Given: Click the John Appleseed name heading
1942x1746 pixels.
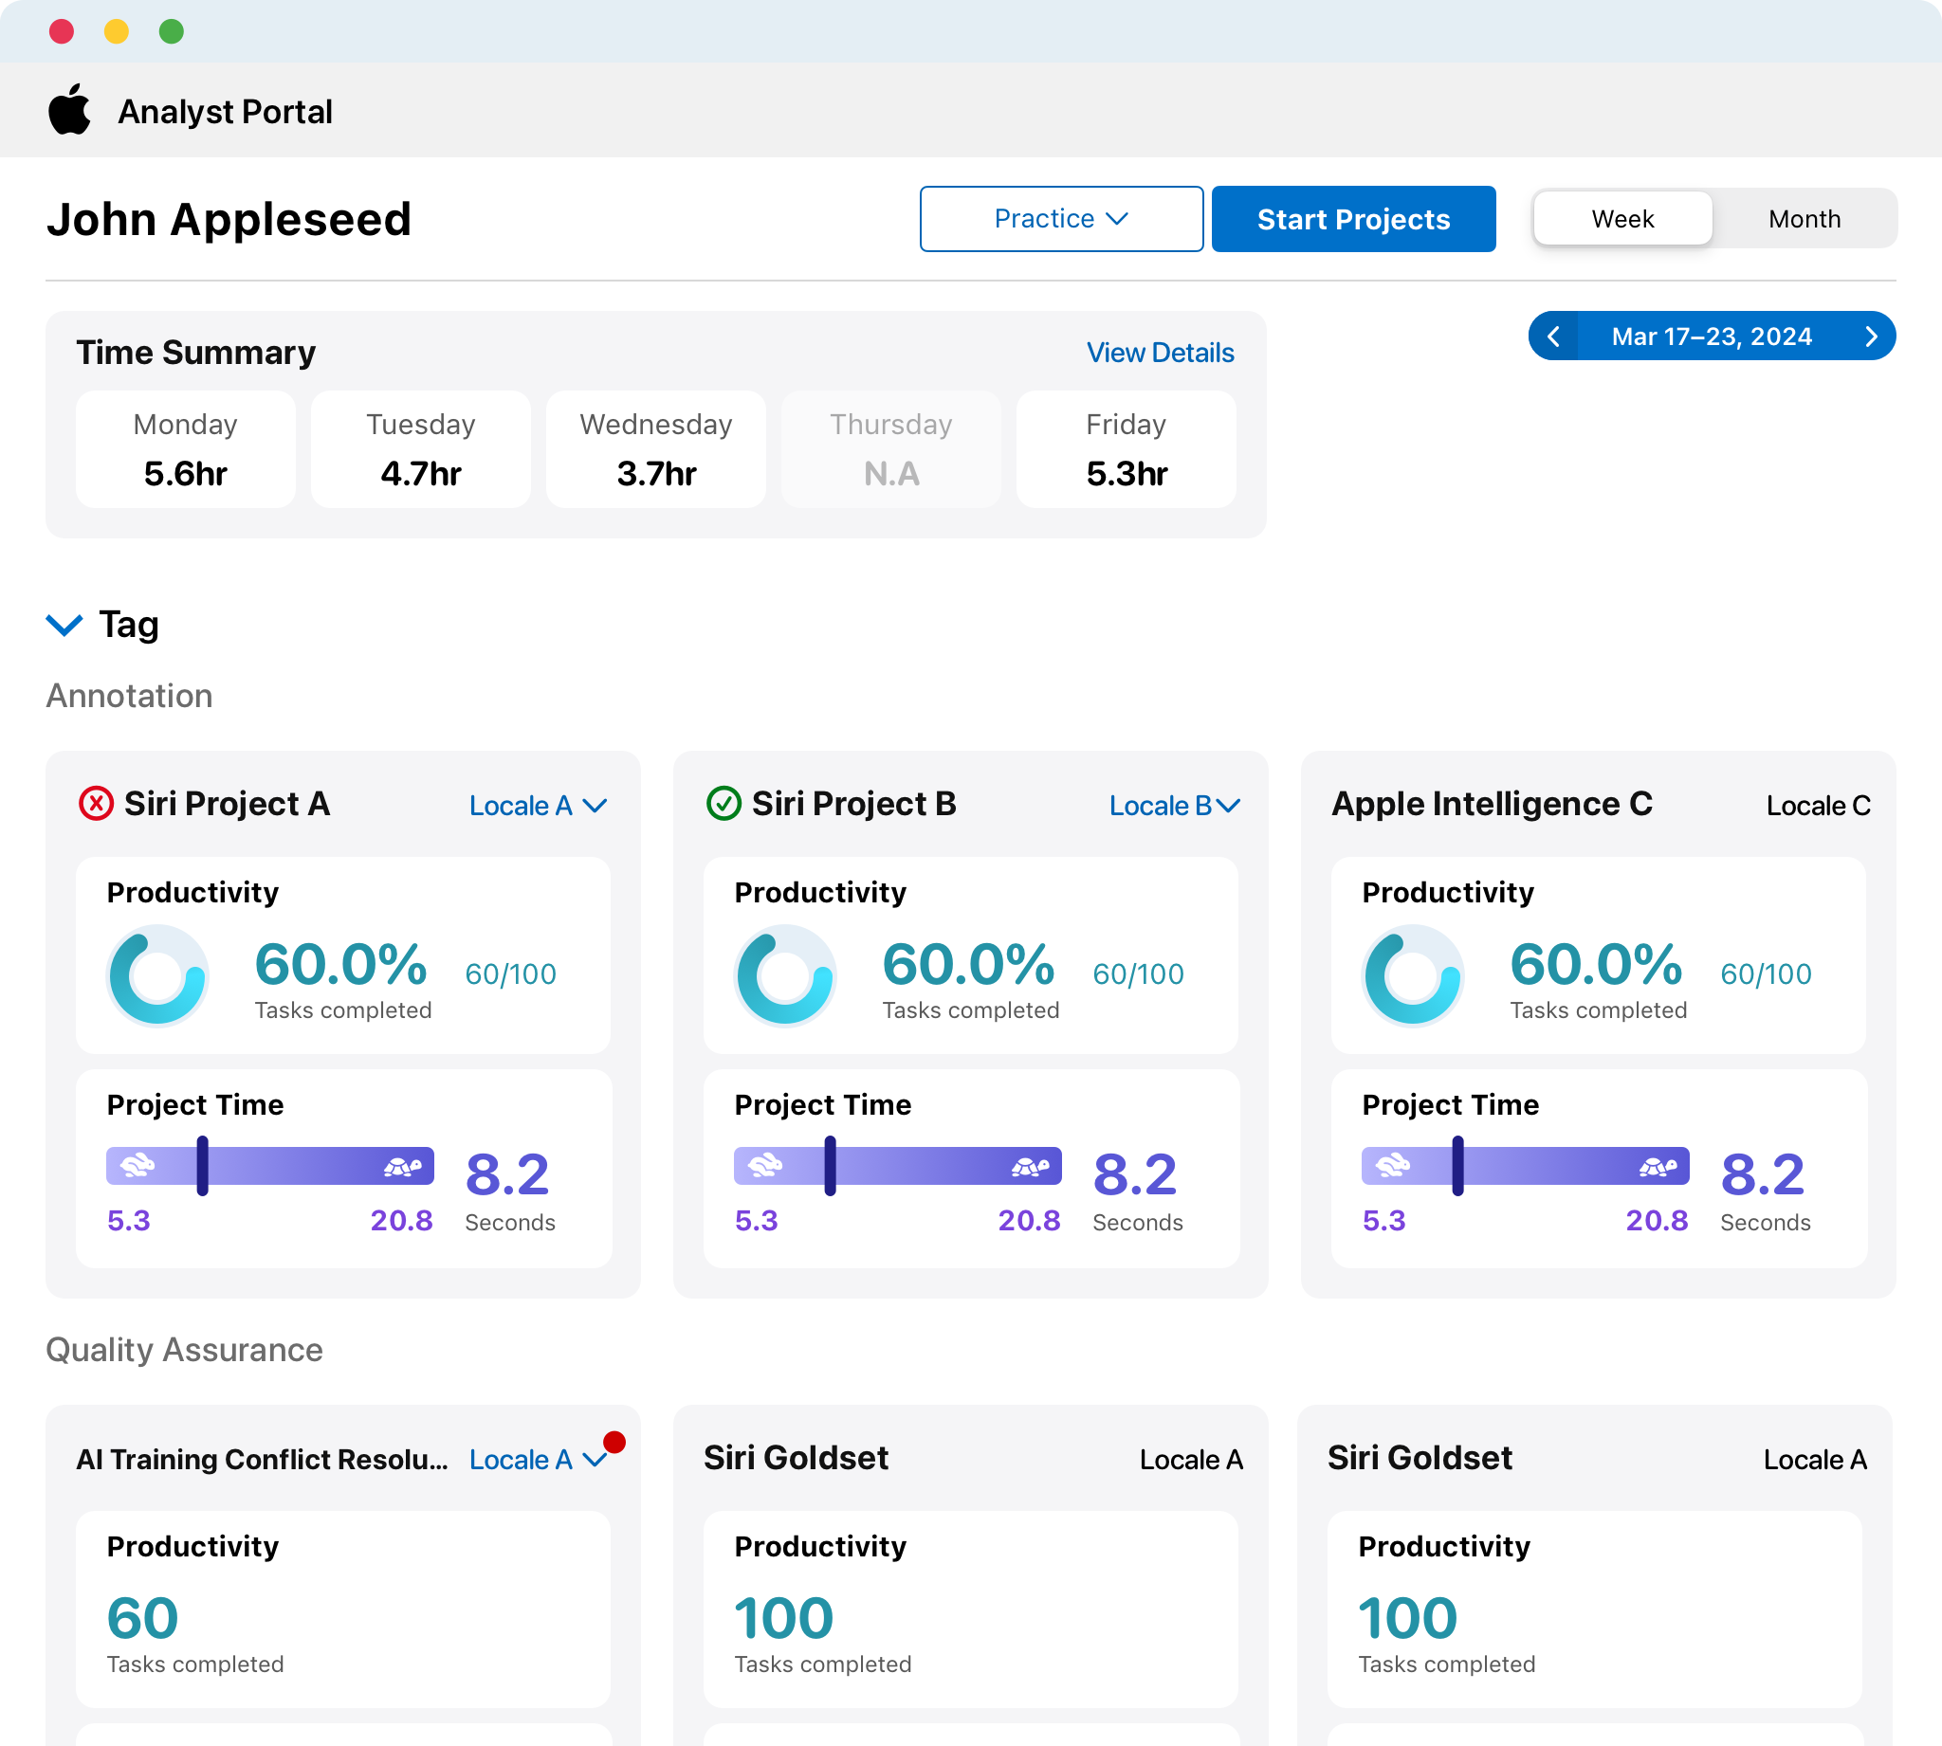Looking at the screenshot, I should 229,220.
